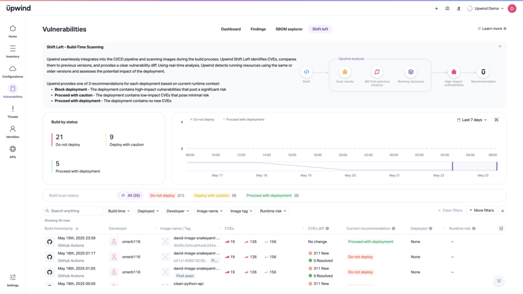Viewport: 523px width, 294px height.
Task: Open user avatar D menu
Action: 512,9
